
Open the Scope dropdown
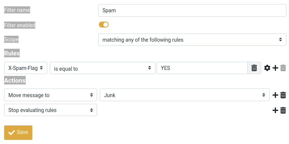pos(192,40)
